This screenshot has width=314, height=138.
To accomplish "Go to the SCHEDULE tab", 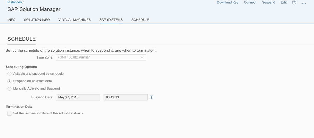I will [140, 20].
